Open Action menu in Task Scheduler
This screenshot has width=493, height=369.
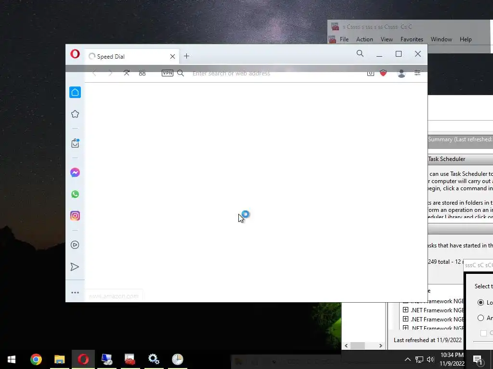364,39
